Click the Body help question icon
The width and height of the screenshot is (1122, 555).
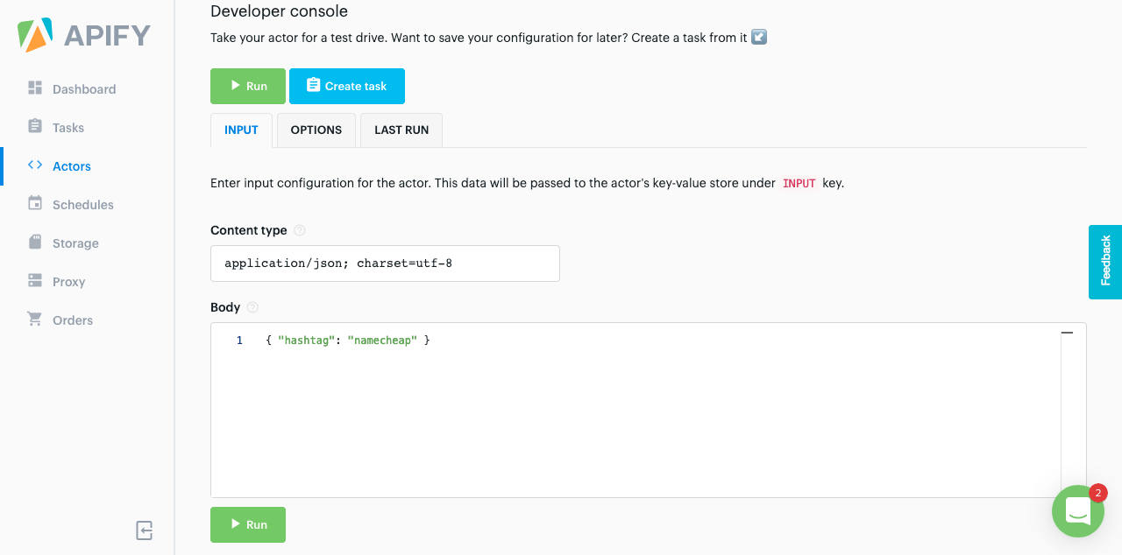pos(252,307)
